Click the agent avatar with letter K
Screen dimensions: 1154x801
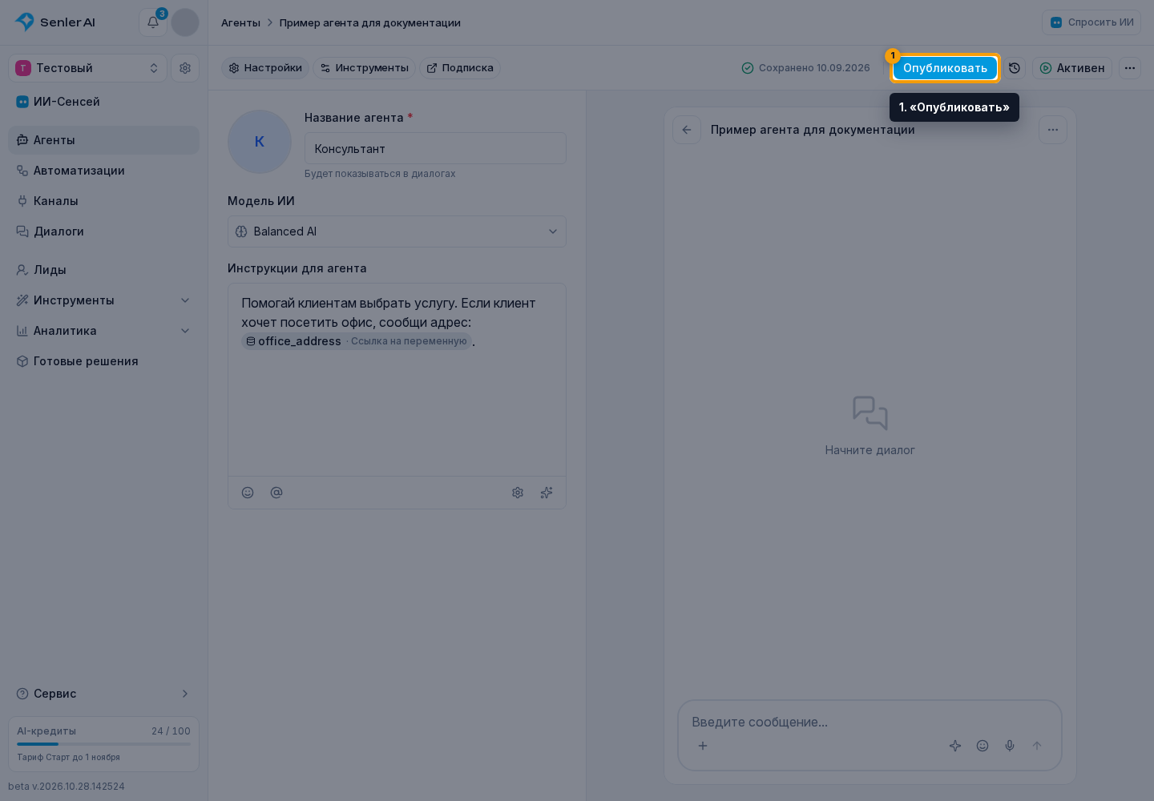[260, 142]
